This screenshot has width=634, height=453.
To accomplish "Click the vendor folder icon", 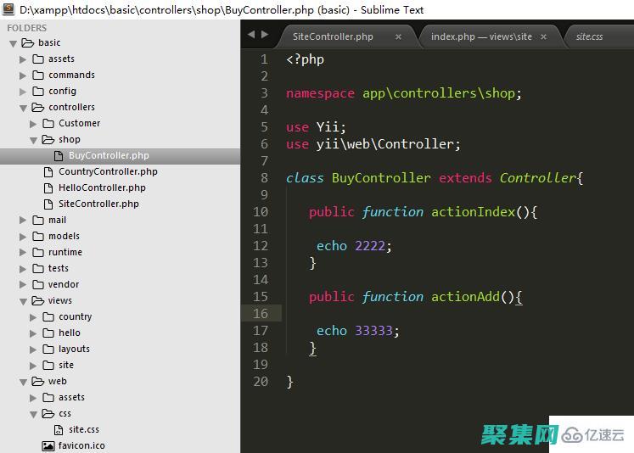I will point(38,284).
